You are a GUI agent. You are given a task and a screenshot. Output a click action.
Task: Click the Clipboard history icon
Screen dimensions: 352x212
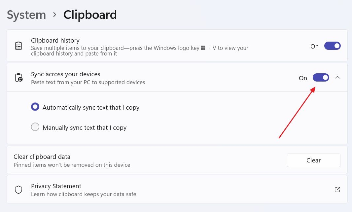tap(18, 45)
